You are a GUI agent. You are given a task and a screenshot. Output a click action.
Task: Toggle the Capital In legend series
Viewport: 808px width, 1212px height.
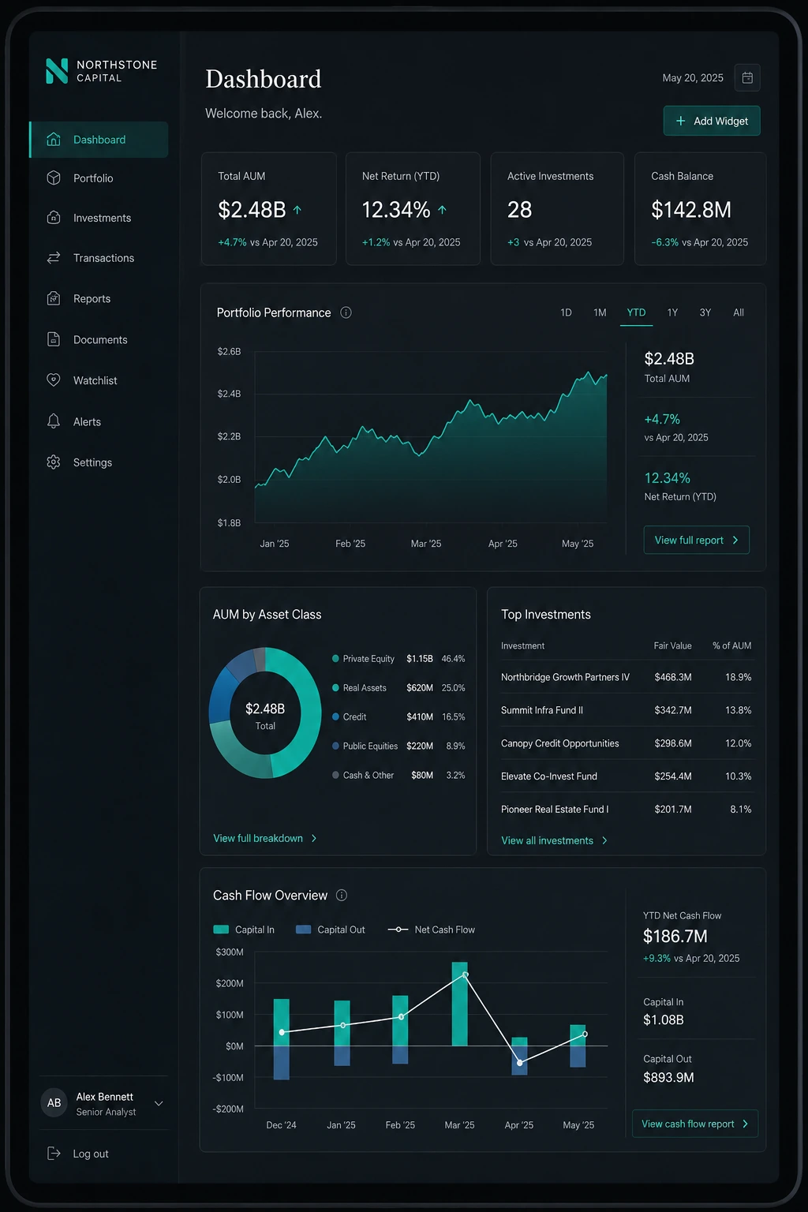[x=244, y=930]
